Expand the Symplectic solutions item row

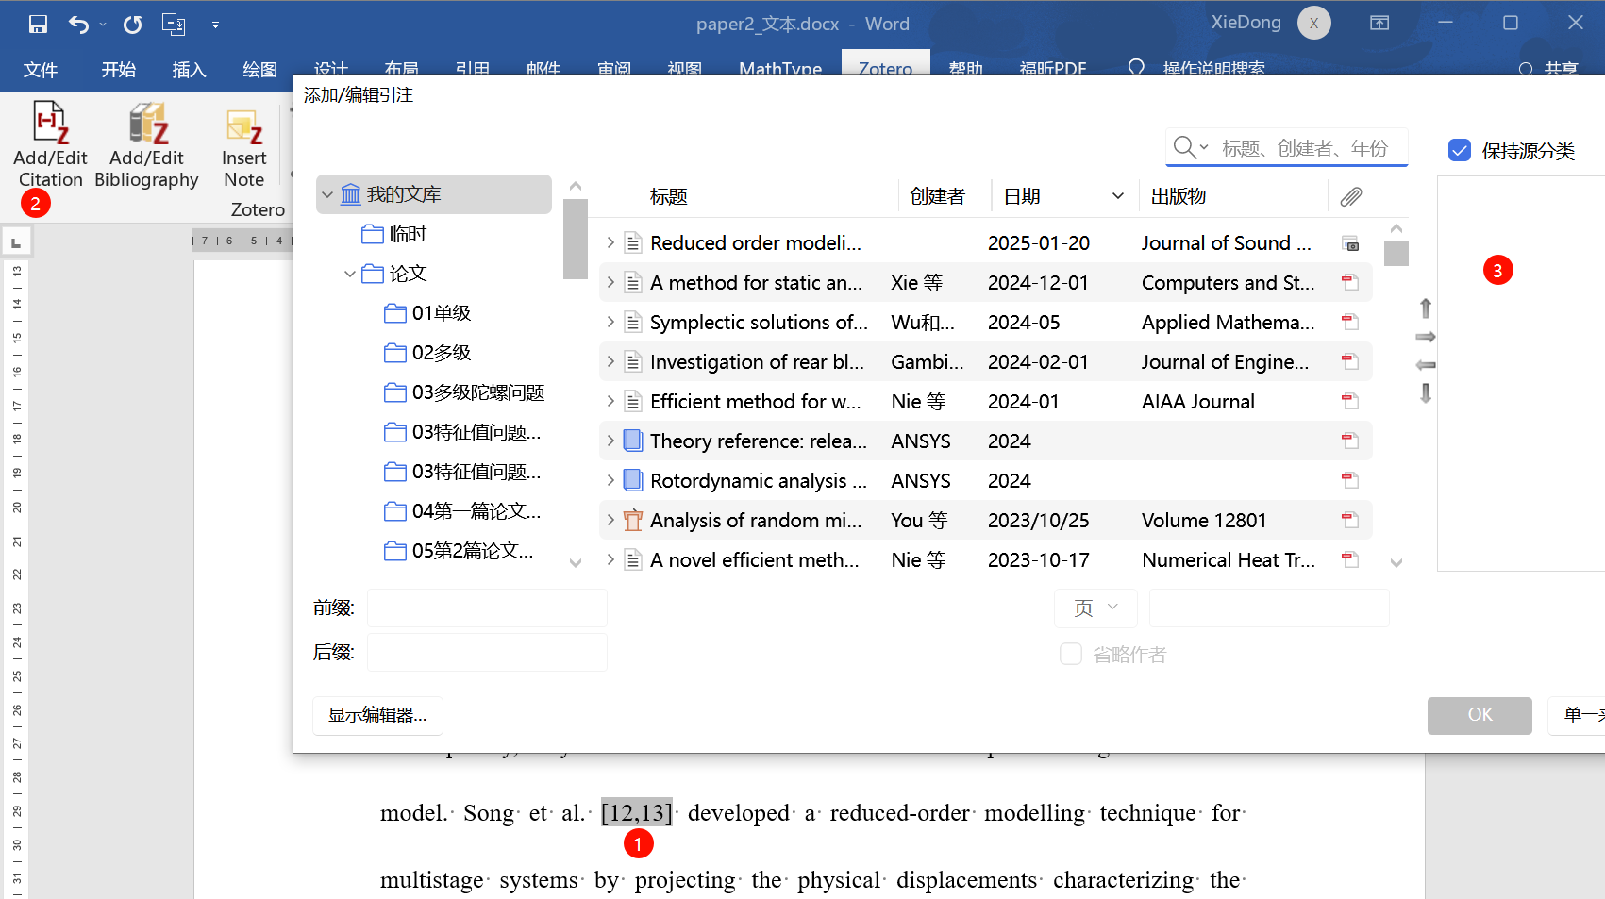[x=610, y=323]
